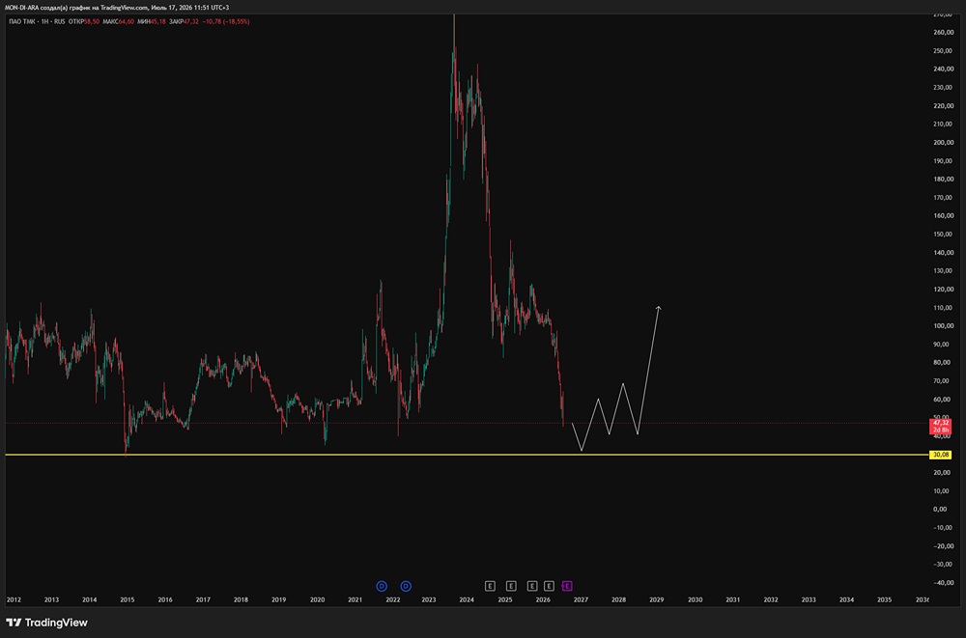Screen dimensions: 966x638
Task: Click 0,00 on the price scale
Action: [x=941, y=510]
